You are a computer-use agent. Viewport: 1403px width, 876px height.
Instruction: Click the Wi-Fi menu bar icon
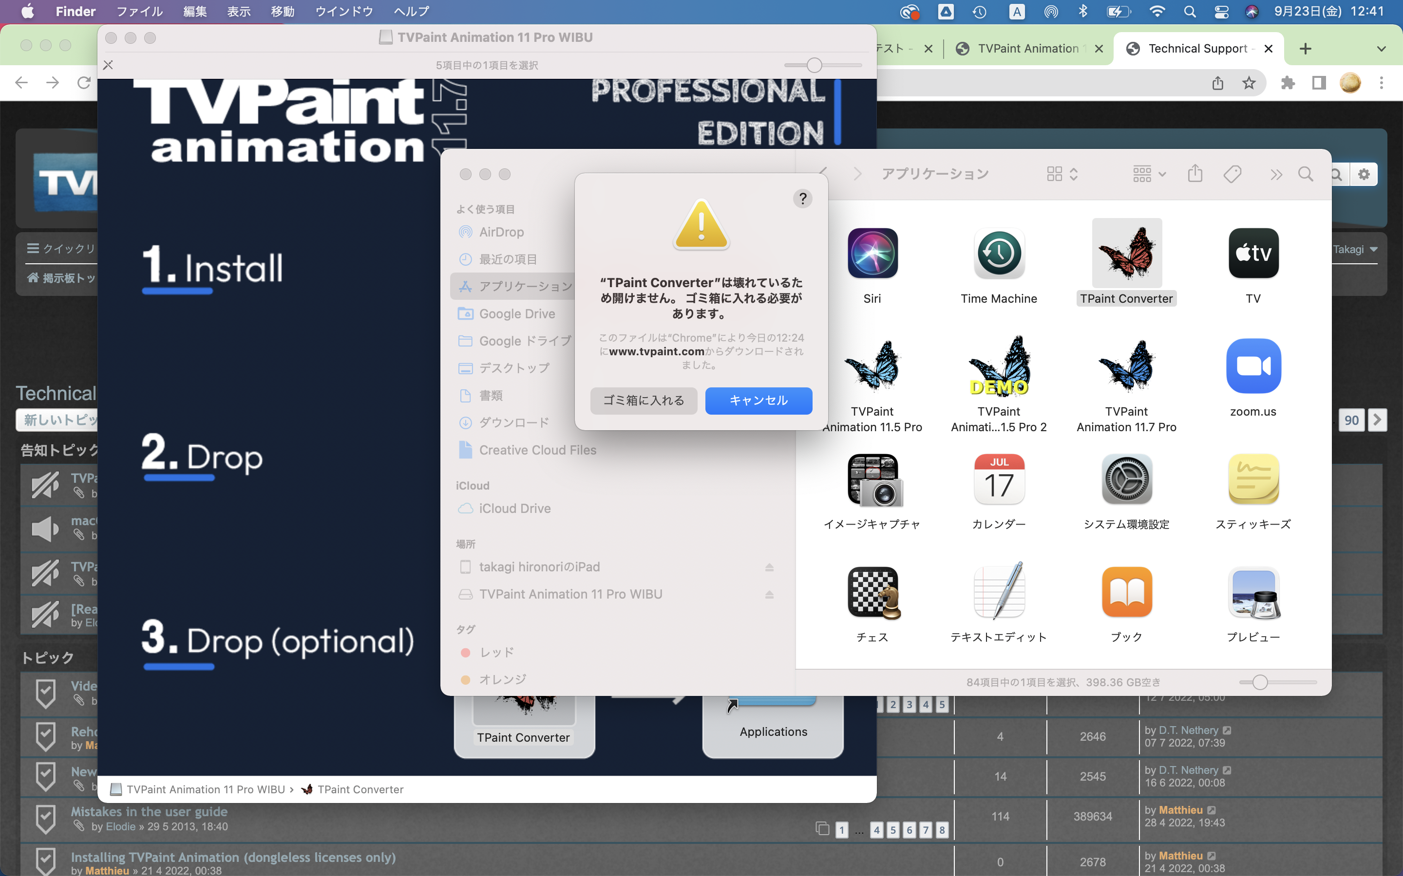(1157, 12)
